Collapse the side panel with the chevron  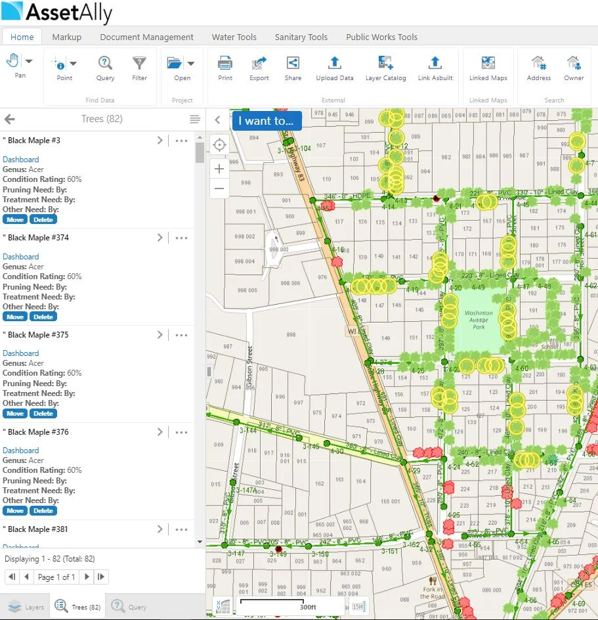click(217, 120)
